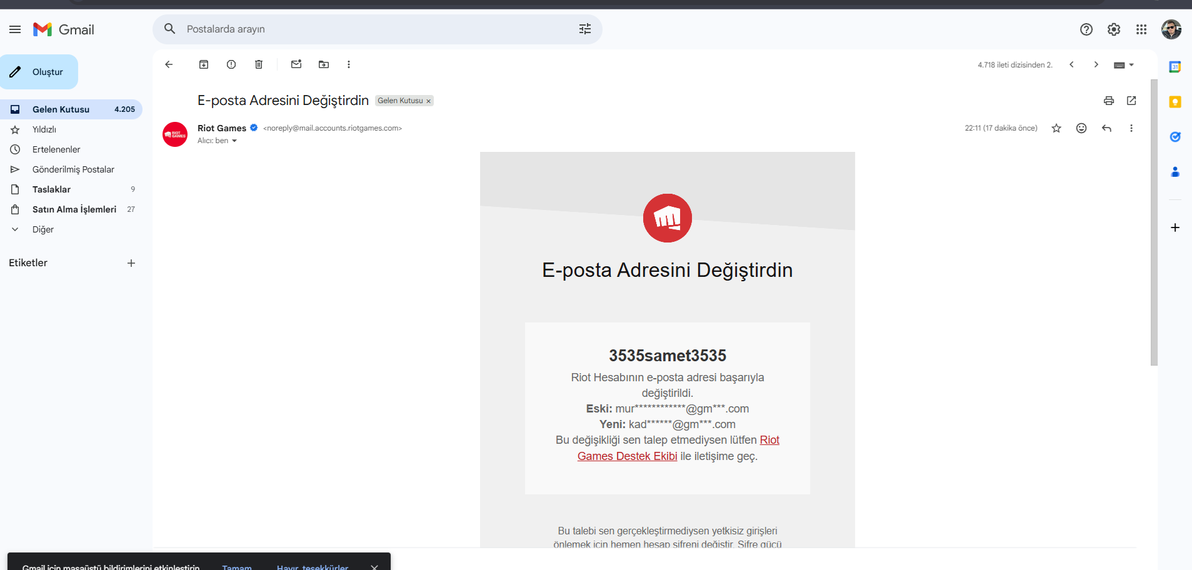Click the Riot Games sender avatar
Image resolution: width=1192 pixels, height=570 pixels.
coord(175,134)
